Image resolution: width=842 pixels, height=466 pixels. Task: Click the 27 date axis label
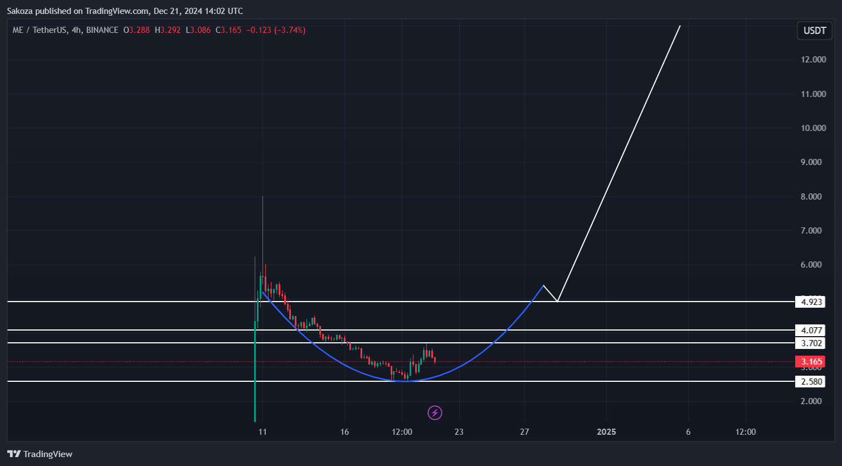tap(524, 431)
